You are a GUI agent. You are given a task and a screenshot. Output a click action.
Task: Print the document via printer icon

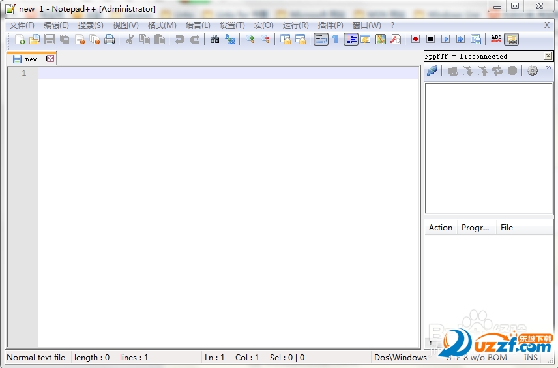tap(110, 39)
